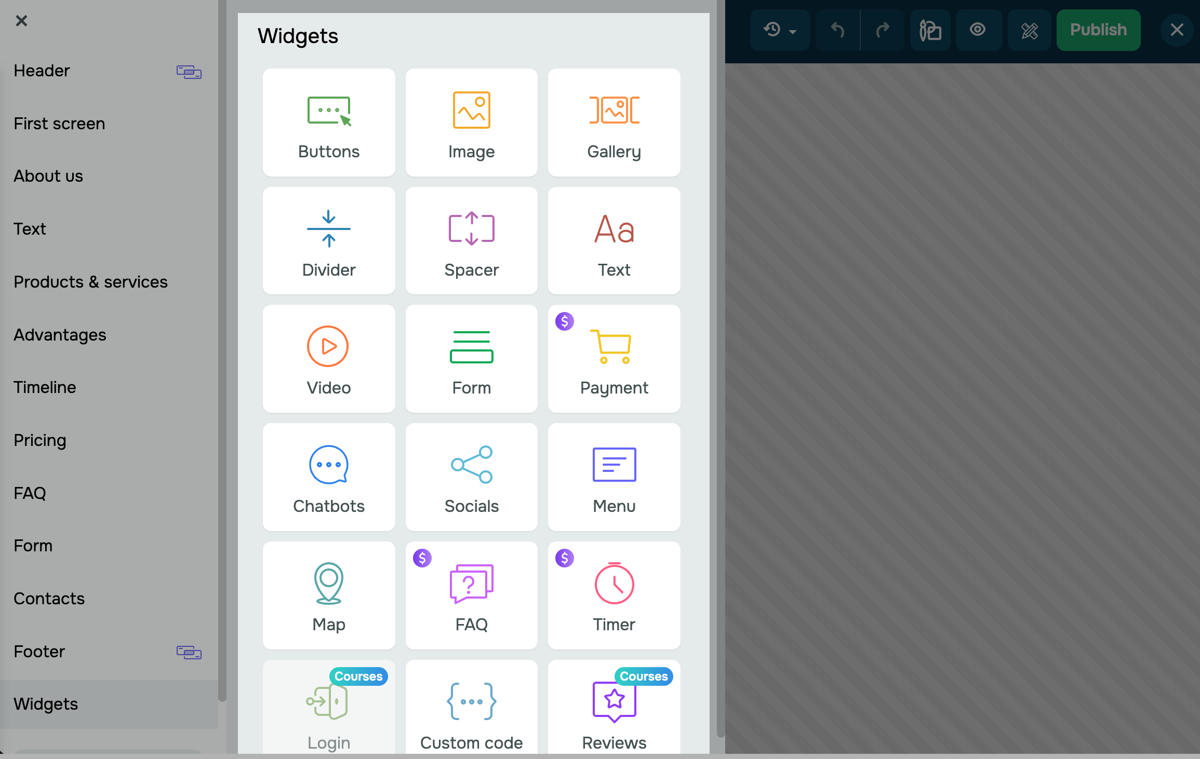Select the Chatbots widget

click(x=329, y=477)
